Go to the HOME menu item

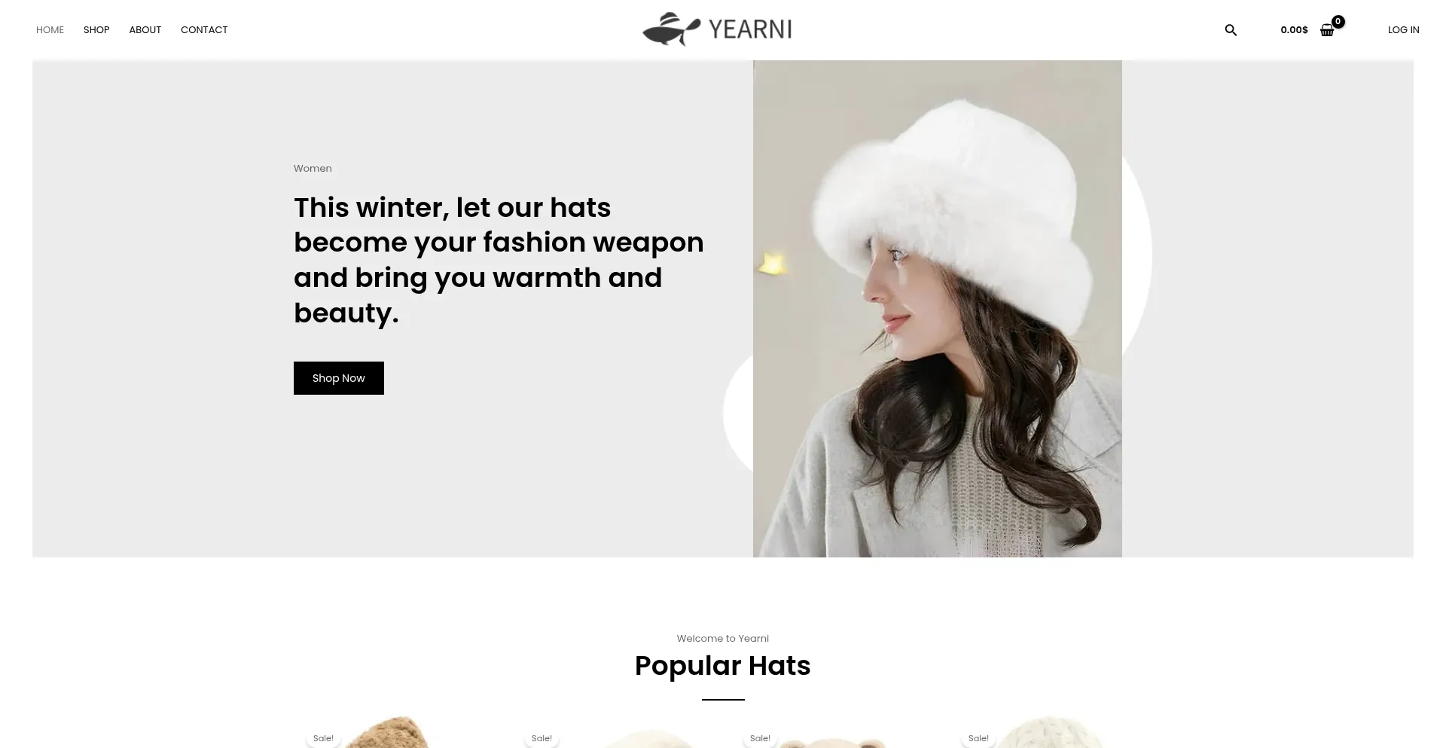pyautogui.click(x=50, y=30)
